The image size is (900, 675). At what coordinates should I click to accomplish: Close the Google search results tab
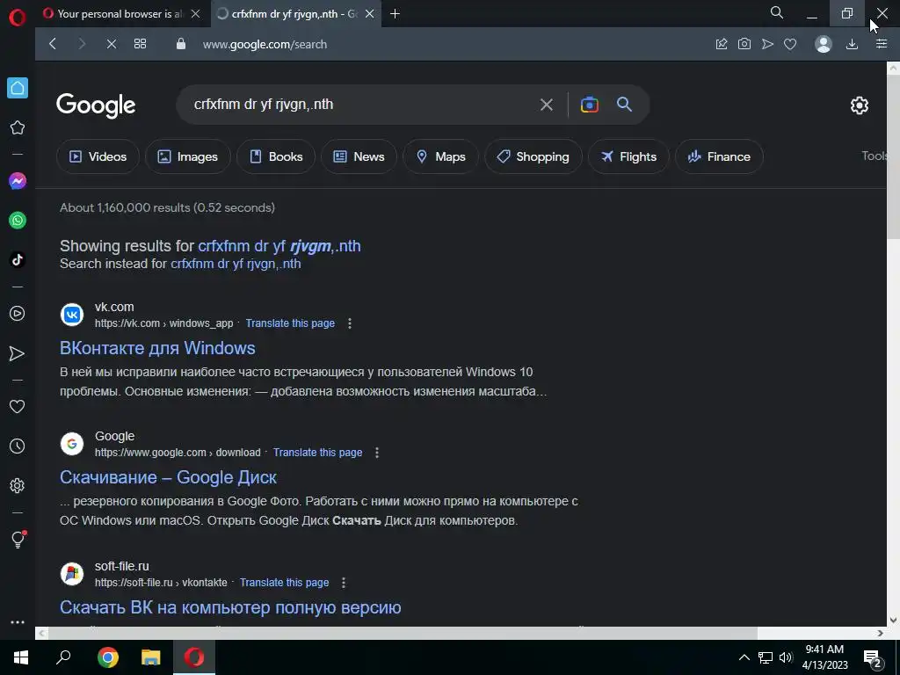tap(370, 14)
